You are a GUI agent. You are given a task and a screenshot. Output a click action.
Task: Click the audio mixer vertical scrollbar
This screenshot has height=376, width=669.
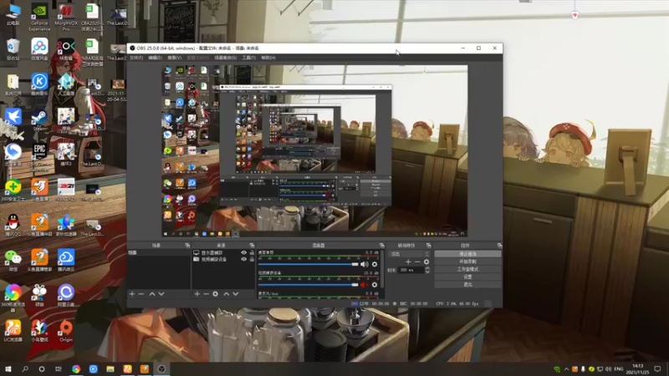(x=382, y=268)
